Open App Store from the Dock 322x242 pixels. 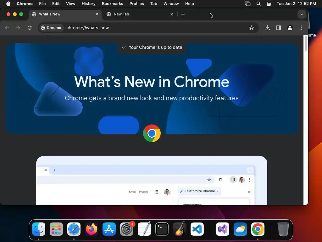point(109,229)
